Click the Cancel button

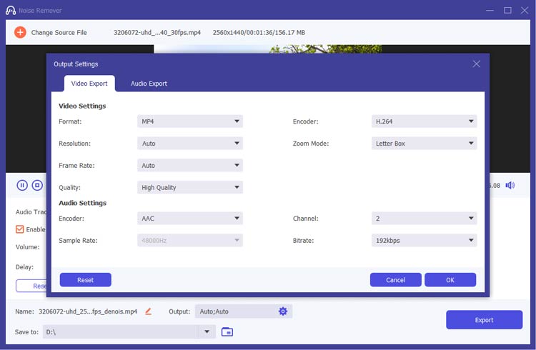(395, 280)
